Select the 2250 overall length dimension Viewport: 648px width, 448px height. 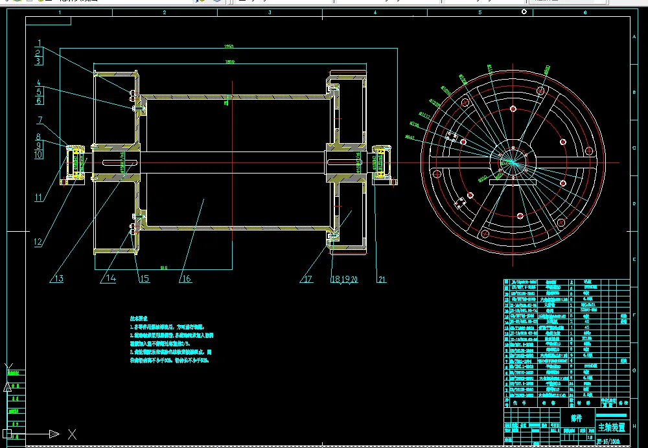coord(229,47)
